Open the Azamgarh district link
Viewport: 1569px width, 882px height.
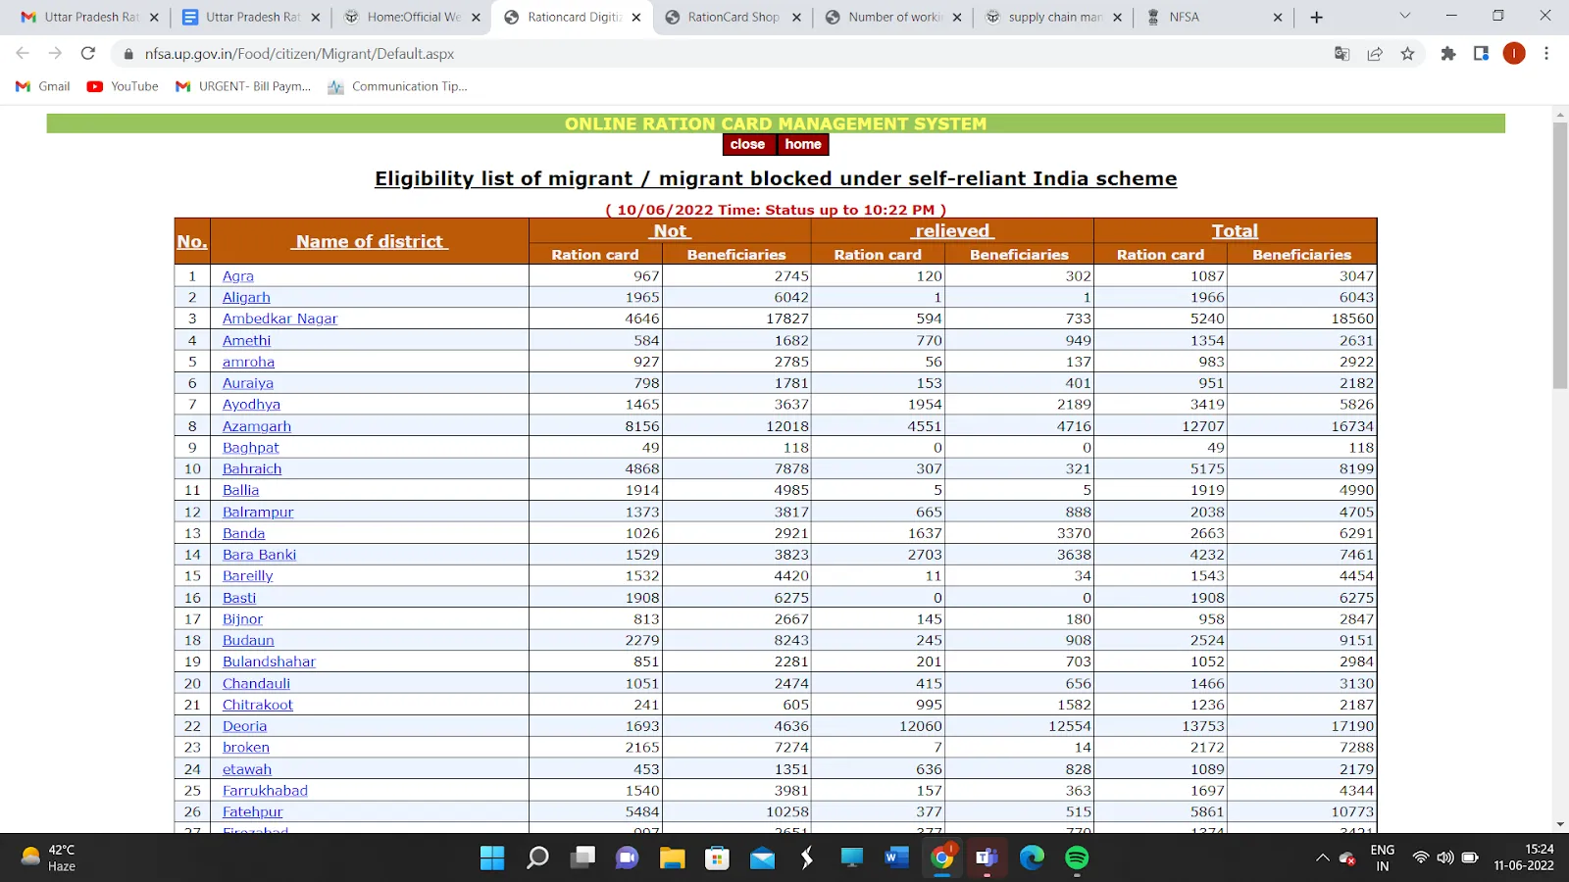(257, 426)
